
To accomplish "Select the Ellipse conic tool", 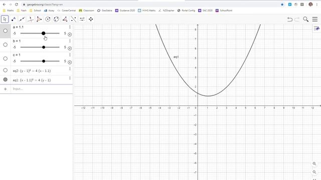I will [x=56, y=19].
